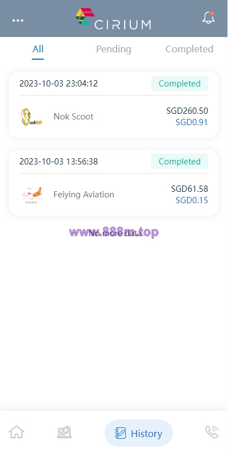Click the SGD260.50 order amount

point(187,111)
